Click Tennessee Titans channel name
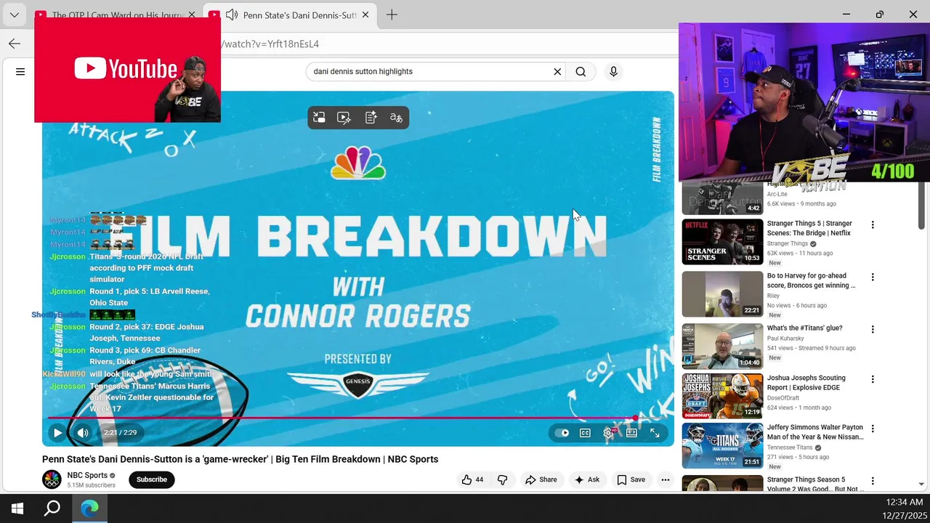This screenshot has height=523, width=930. point(790,447)
